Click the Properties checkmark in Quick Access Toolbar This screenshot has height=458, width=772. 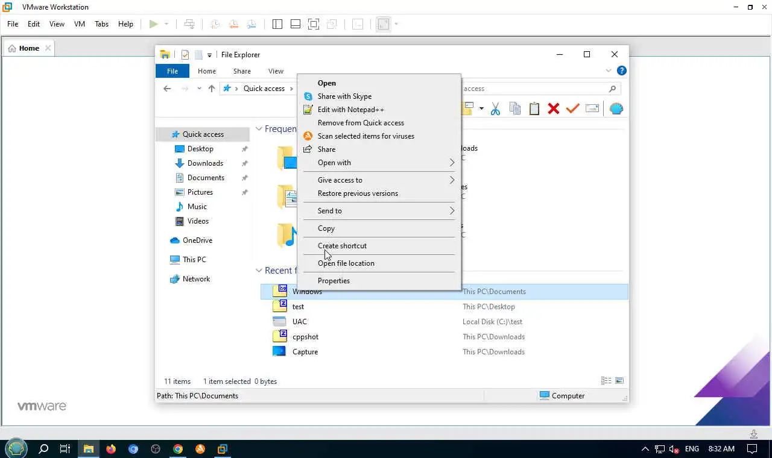(185, 55)
